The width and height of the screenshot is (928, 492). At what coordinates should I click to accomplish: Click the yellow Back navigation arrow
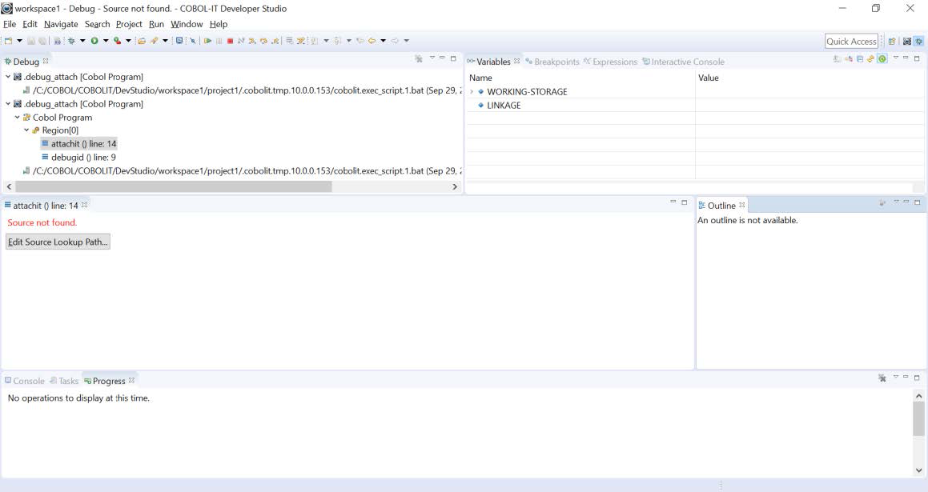point(372,41)
